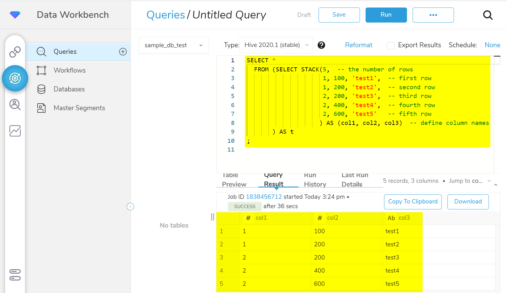Image resolution: width=507 pixels, height=293 pixels.
Task: Select the Integrations link icon in sidebar
Action: [15, 52]
